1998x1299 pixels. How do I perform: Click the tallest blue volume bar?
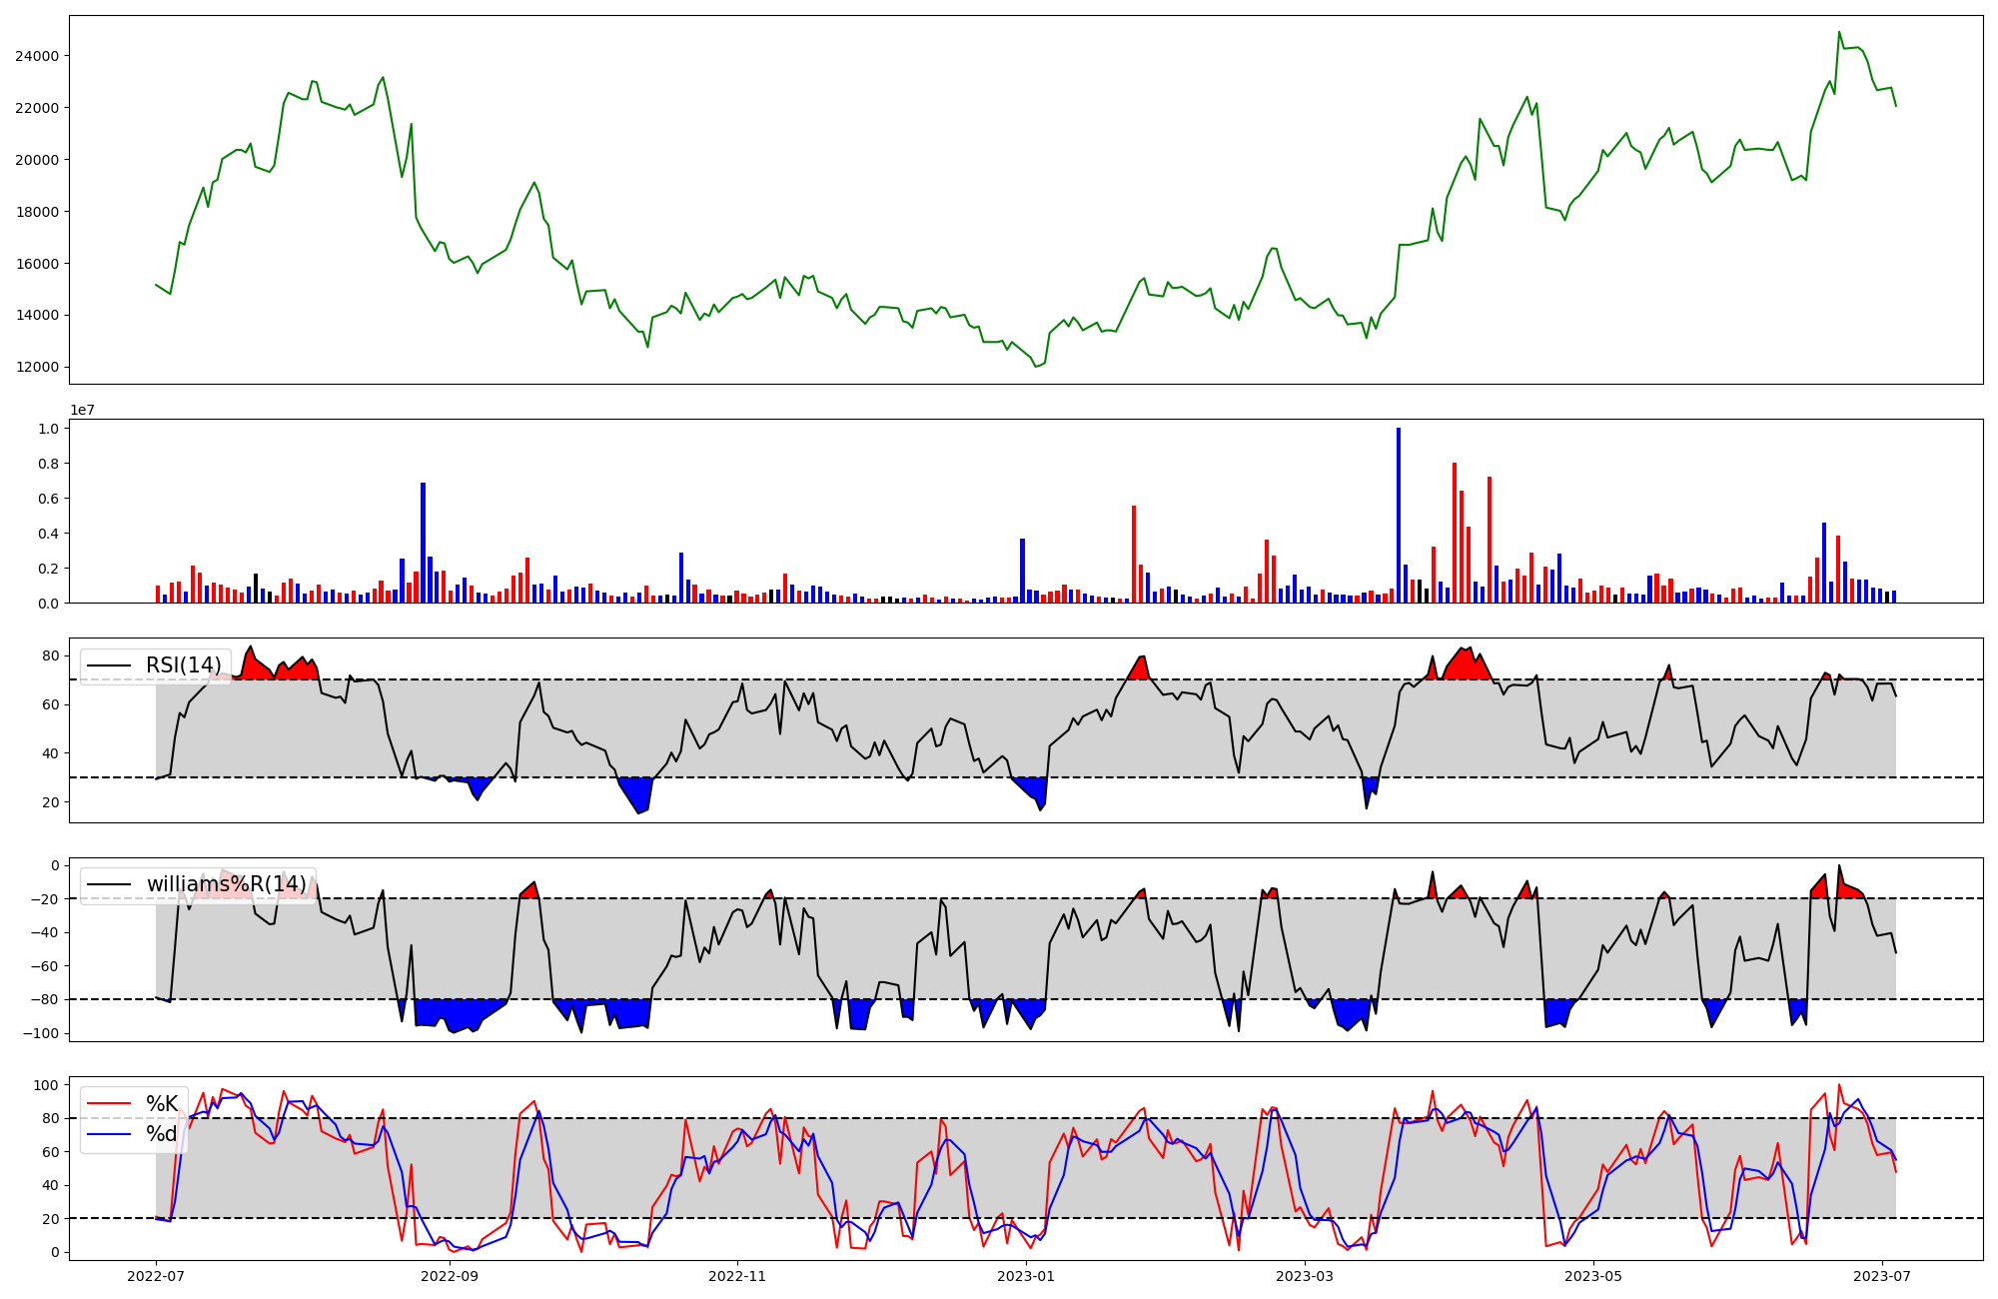coord(1399,515)
